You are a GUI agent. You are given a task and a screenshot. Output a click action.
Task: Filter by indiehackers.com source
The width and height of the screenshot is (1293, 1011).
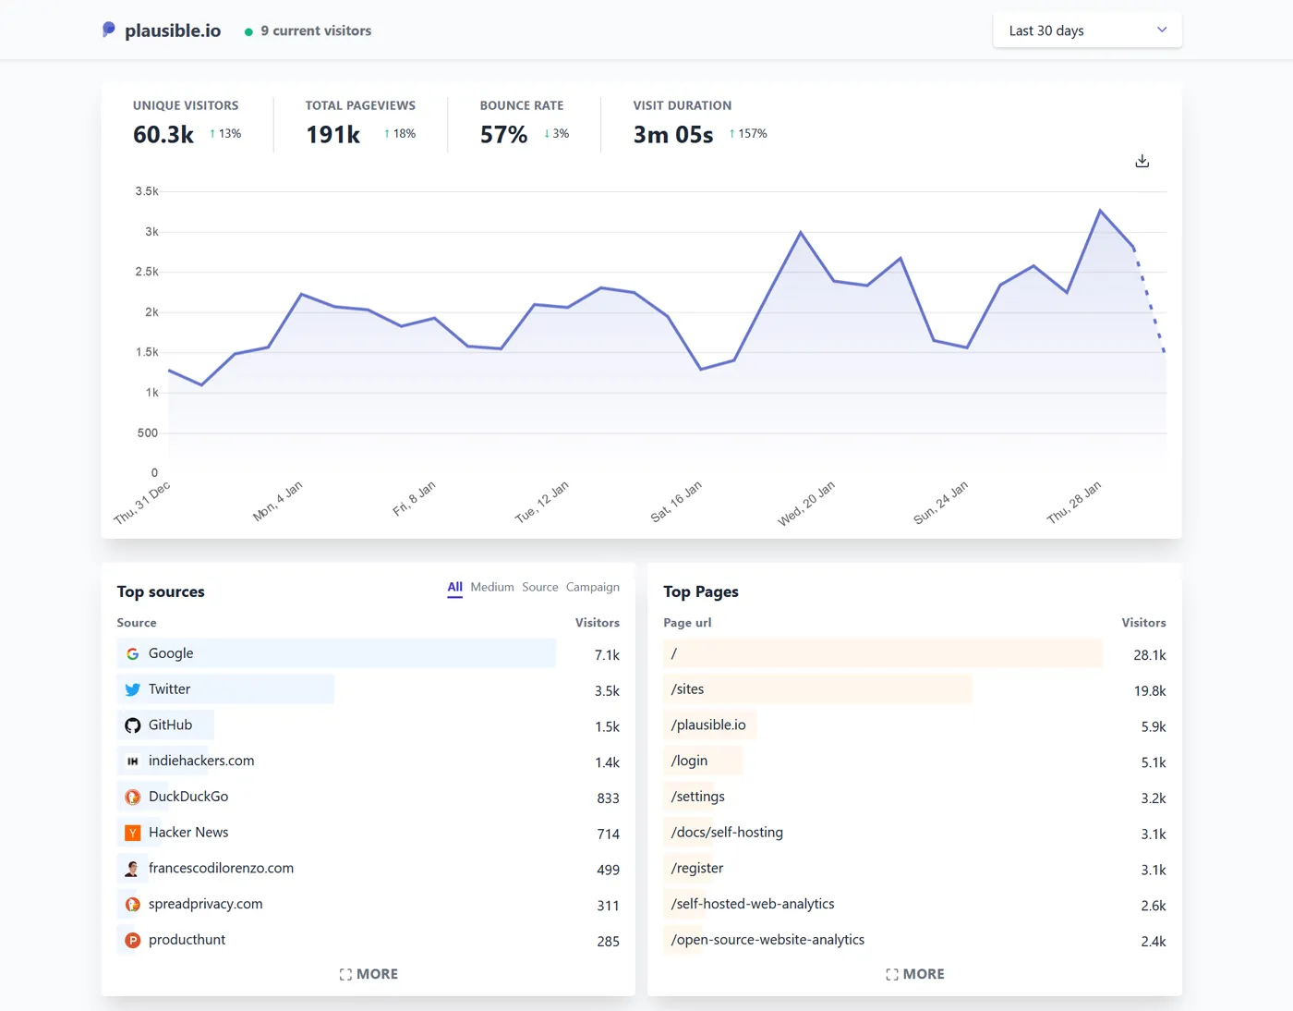[201, 761]
